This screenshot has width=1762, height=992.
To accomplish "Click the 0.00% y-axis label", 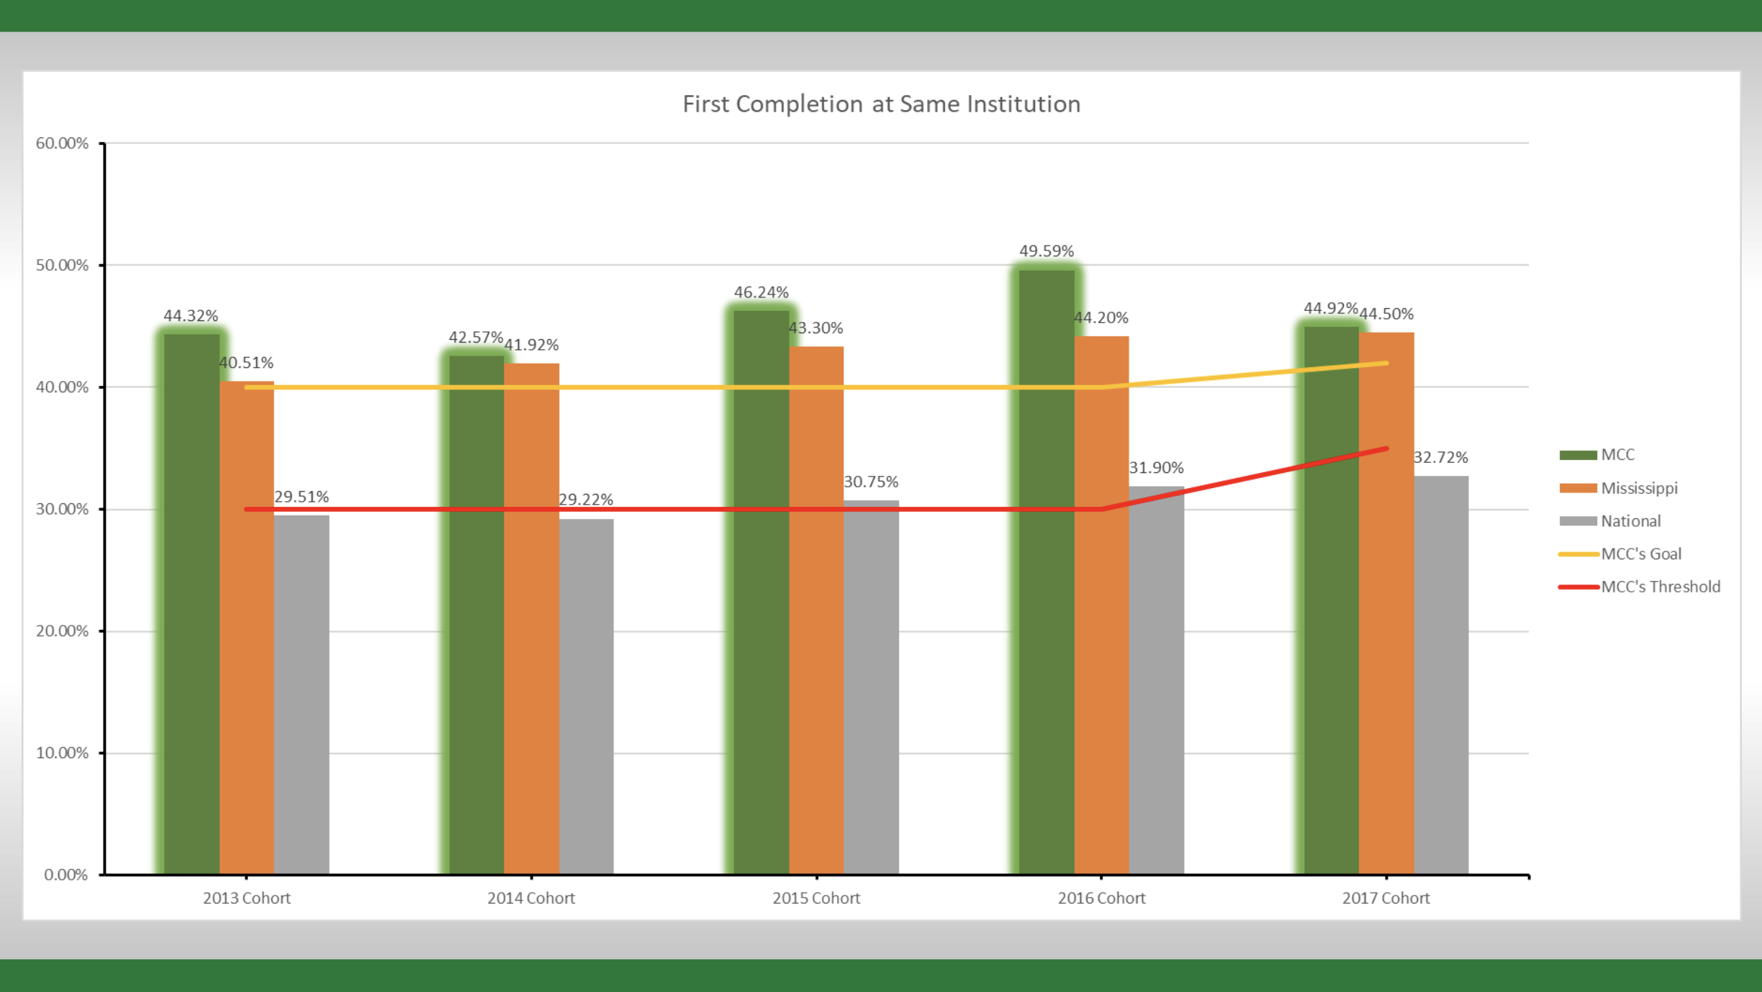I will click(65, 875).
